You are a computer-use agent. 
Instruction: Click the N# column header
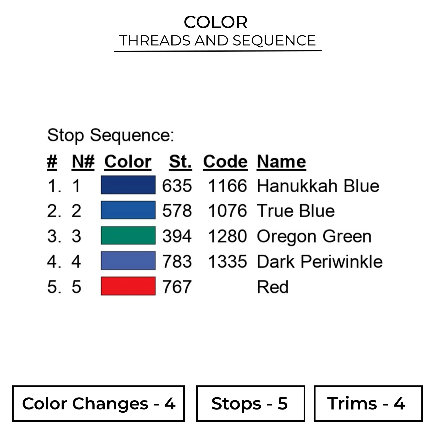tap(83, 162)
